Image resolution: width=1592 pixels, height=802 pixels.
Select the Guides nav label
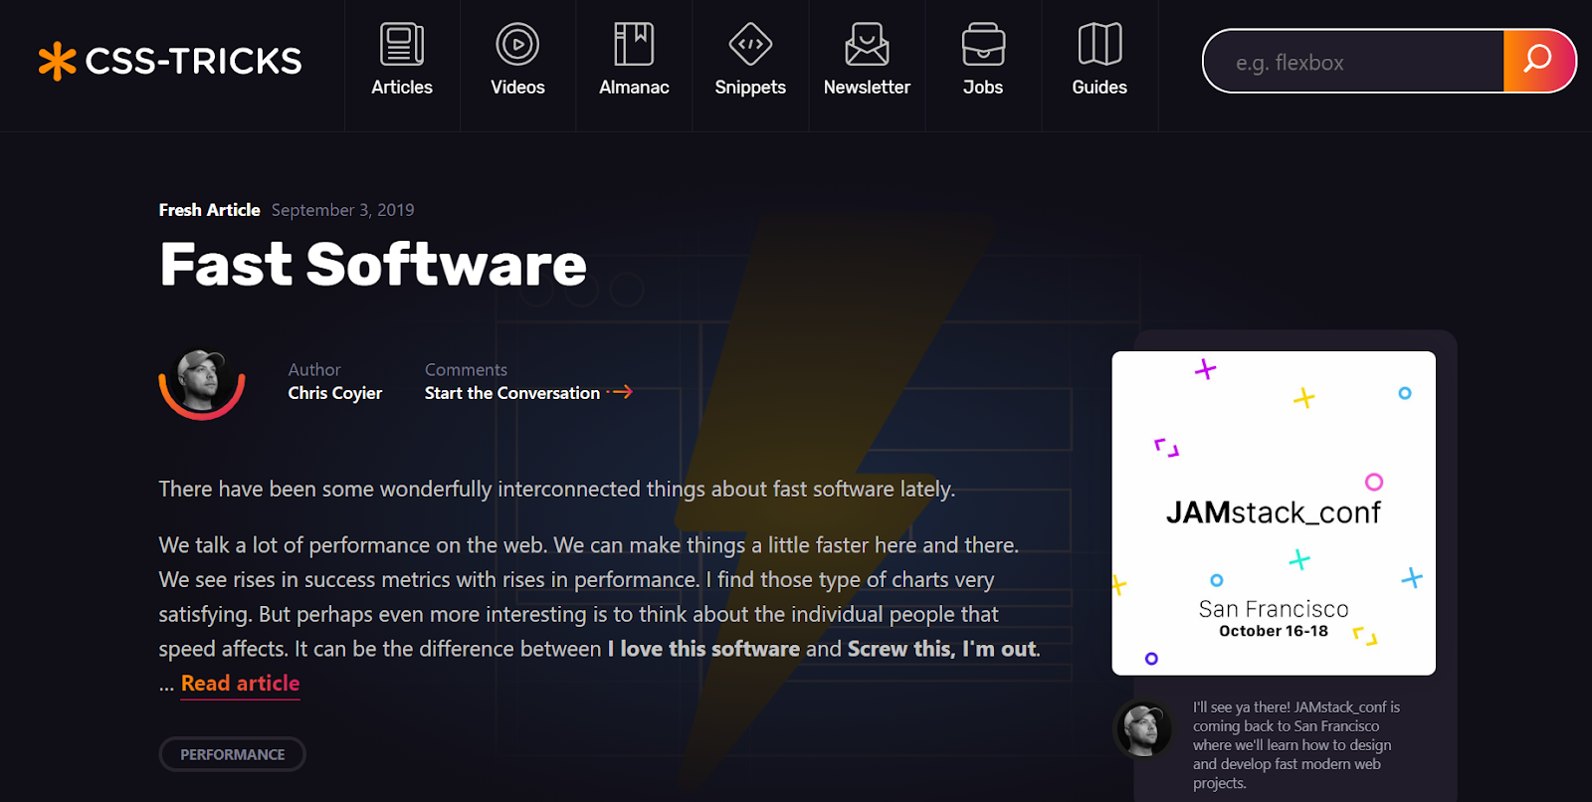tap(1099, 88)
